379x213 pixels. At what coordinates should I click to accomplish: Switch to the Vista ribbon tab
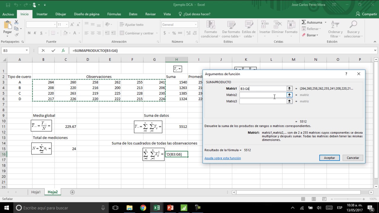tap(167, 14)
